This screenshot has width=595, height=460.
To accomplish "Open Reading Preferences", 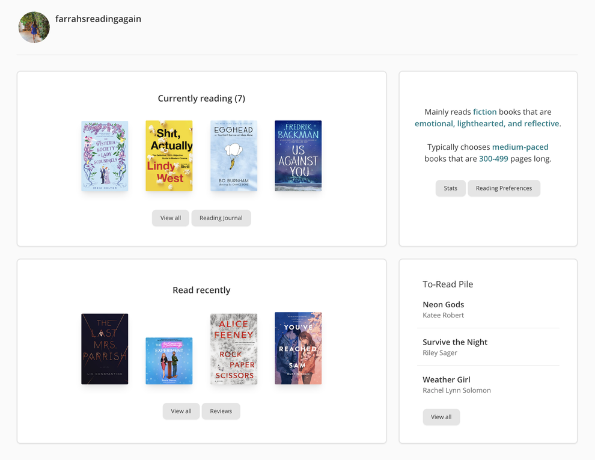I will tap(504, 188).
